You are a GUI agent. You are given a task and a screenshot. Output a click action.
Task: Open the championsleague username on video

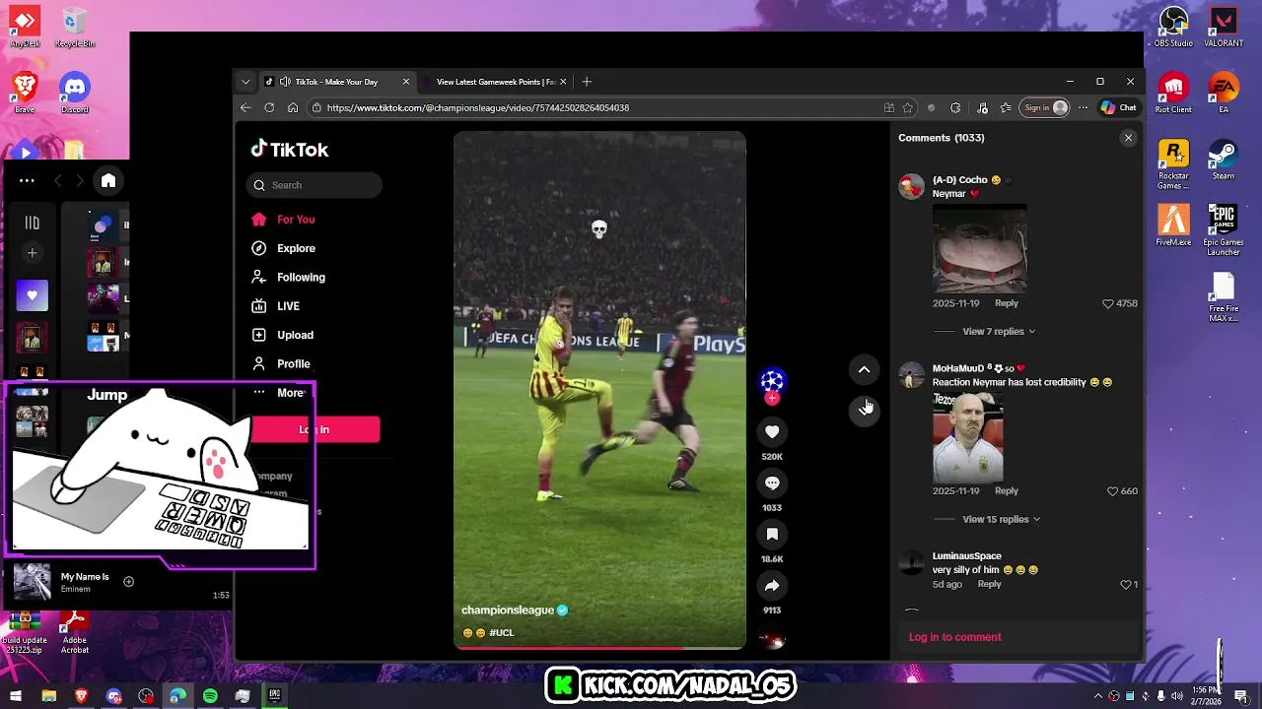(508, 611)
